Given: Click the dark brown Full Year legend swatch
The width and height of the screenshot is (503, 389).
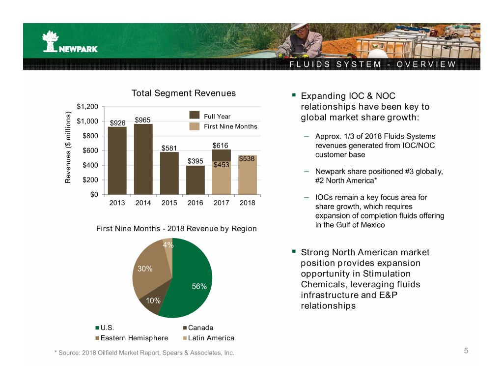Looking at the screenshot, I should [x=194, y=116].
